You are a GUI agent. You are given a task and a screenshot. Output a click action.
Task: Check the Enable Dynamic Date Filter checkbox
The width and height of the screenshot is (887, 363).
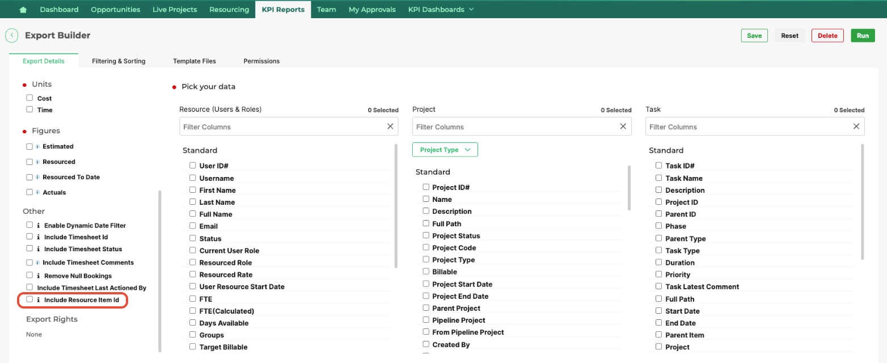[29, 225]
